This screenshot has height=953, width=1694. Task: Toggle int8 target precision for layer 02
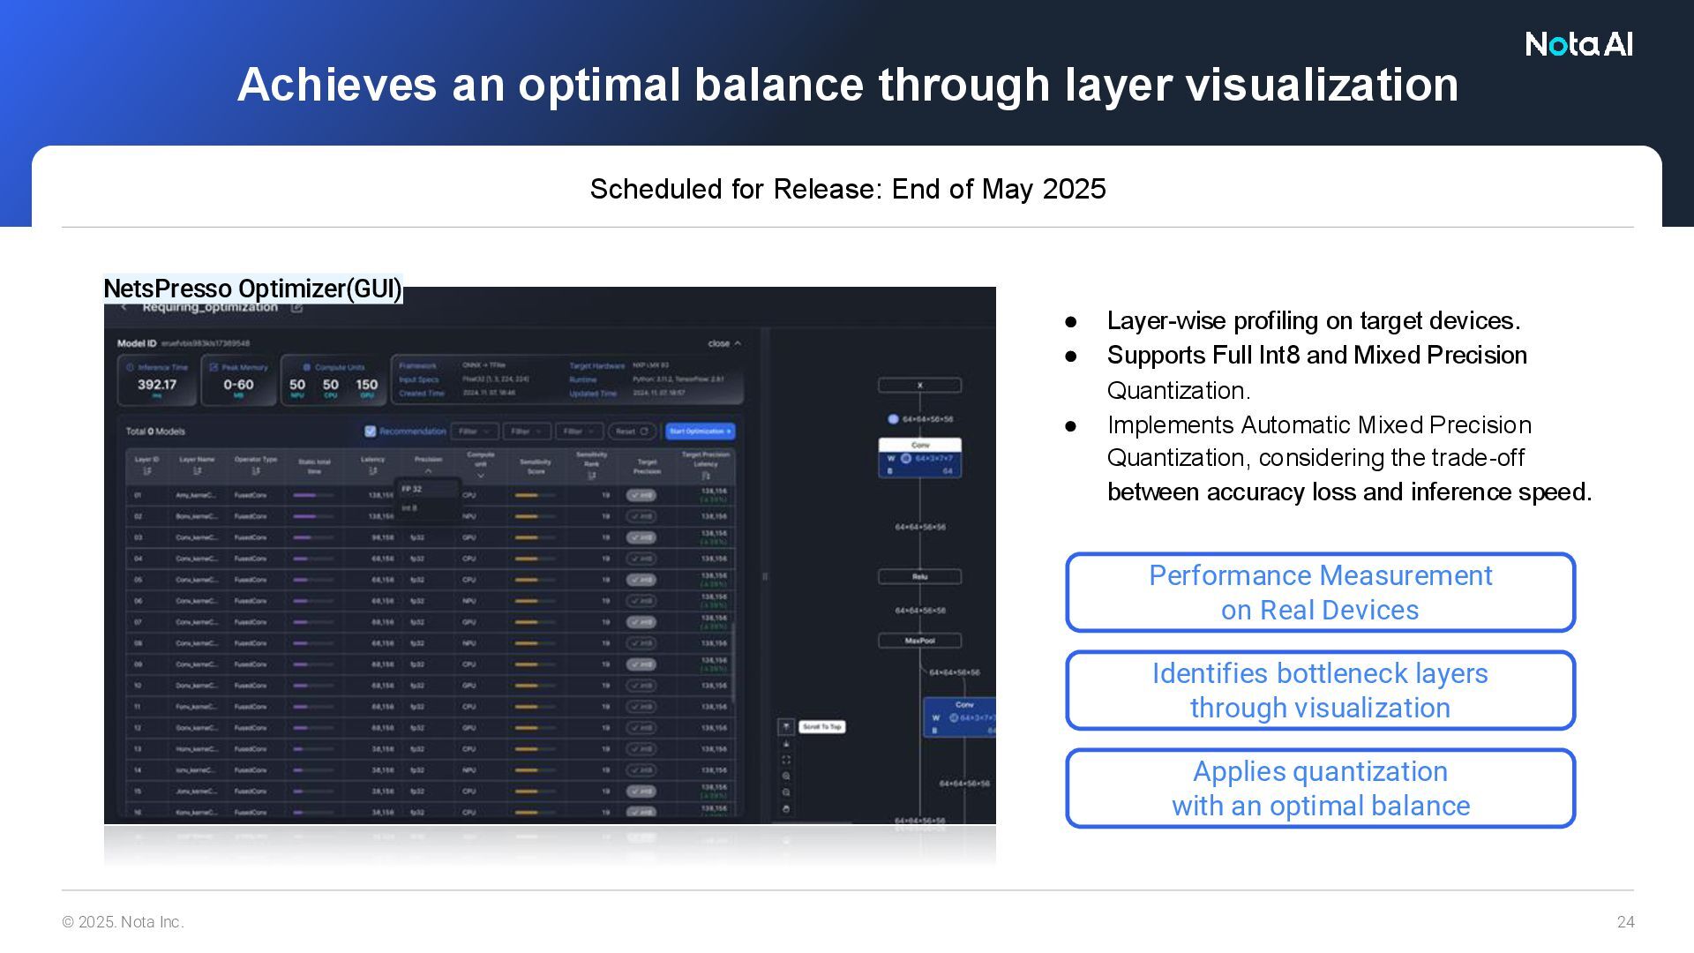click(641, 516)
